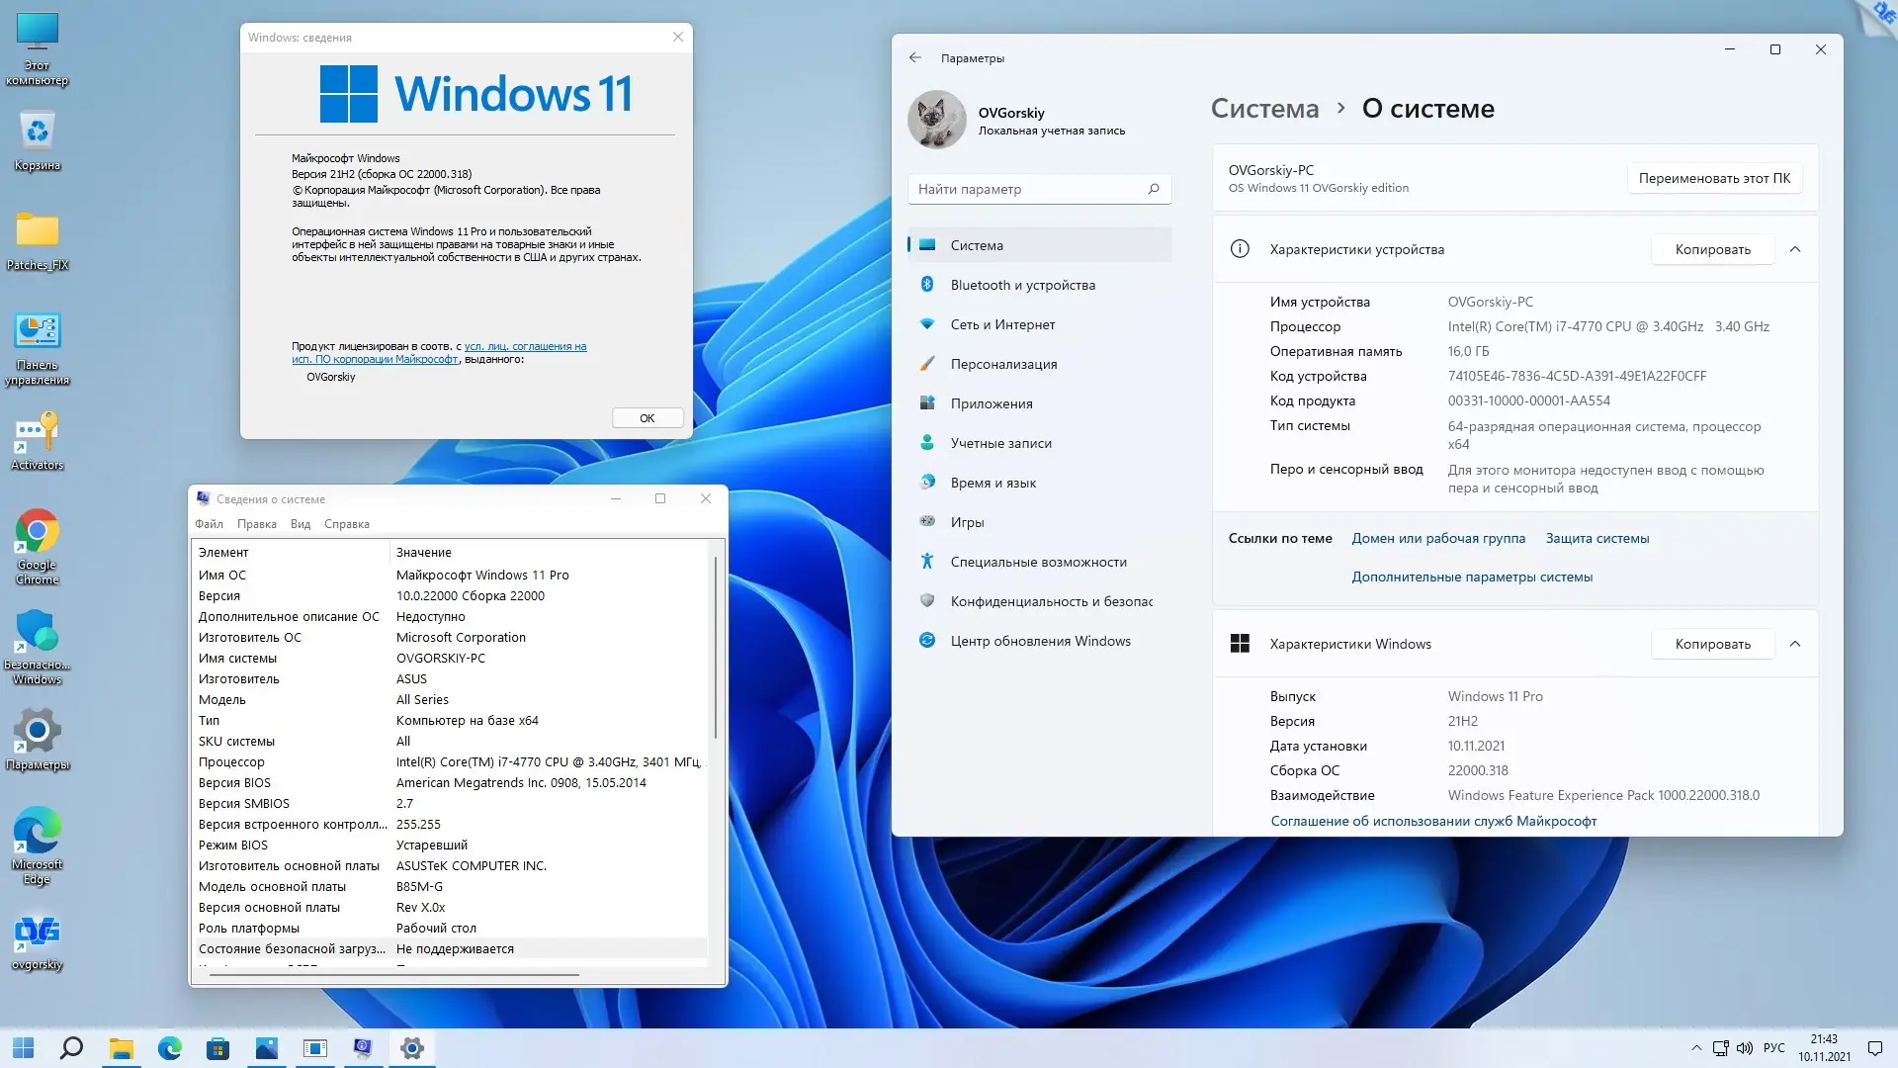Collapse Windows specifications section chevron
The height and width of the screenshot is (1068, 1898).
(x=1795, y=644)
